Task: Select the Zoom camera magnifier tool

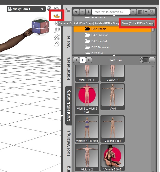Action: (56, 30)
